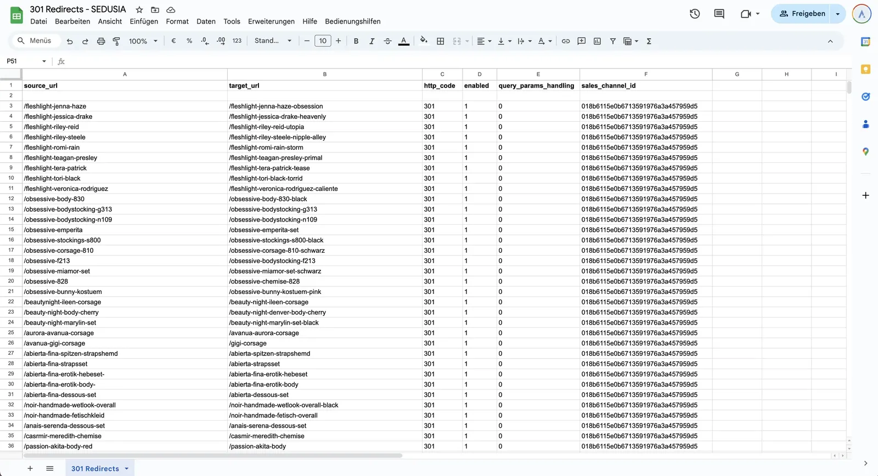Show all sheets list button
The image size is (878, 476).
pyautogui.click(x=50, y=468)
